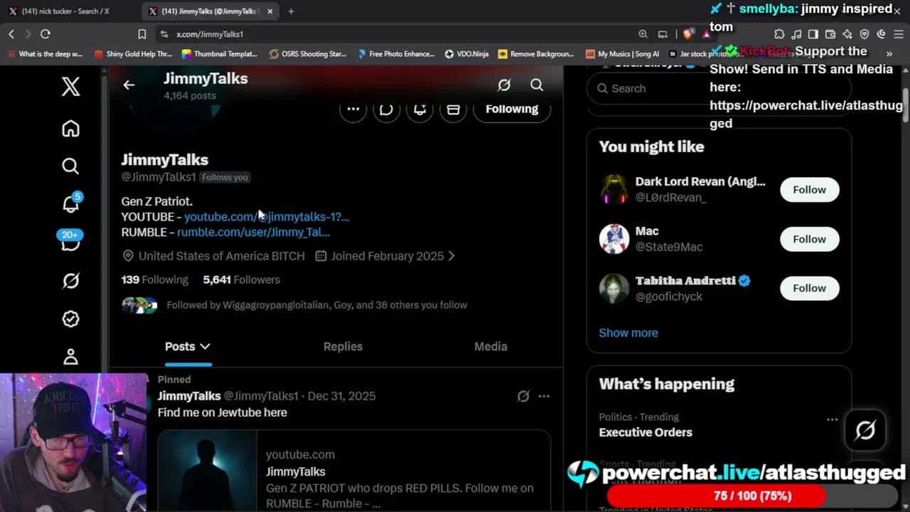Switch to the Replies tab

tap(343, 346)
